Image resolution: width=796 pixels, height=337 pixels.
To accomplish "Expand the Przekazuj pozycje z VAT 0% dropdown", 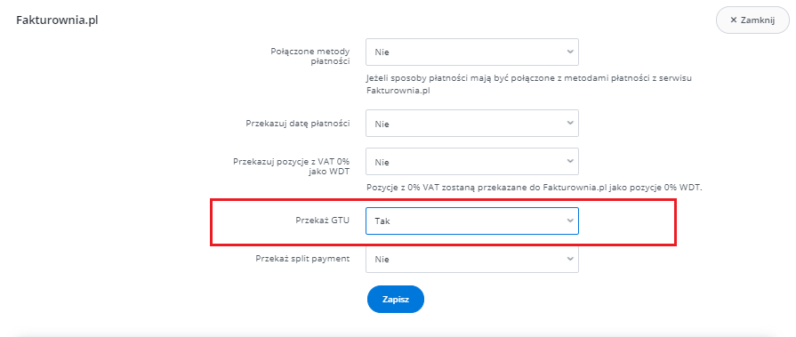I will pyautogui.click(x=472, y=162).
